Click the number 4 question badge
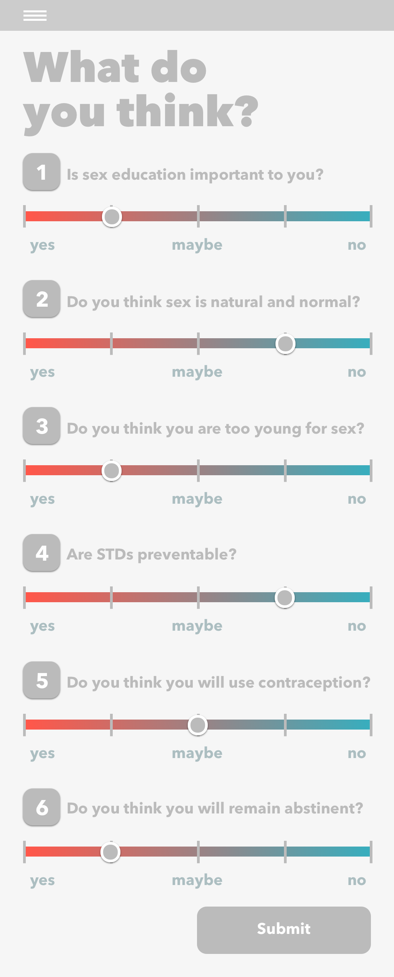The height and width of the screenshot is (977, 394). click(x=42, y=553)
